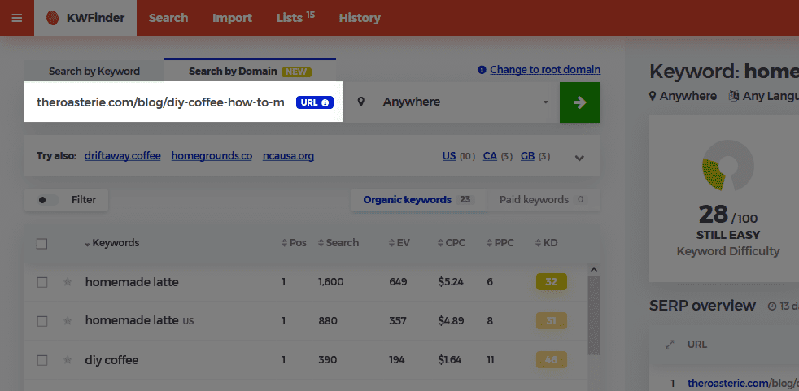The image size is (799, 391).
Task: Click Change to root domain link
Action: [x=545, y=70]
